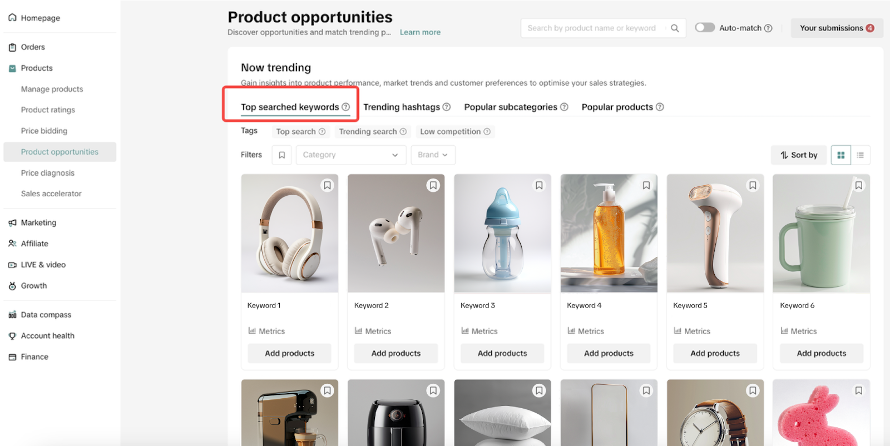890x446 pixels.
Task: Enable the Auto-match toggle
Action: 705,27
